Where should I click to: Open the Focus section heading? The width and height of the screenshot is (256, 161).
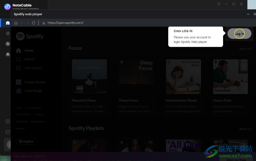(x=75, y=48)
